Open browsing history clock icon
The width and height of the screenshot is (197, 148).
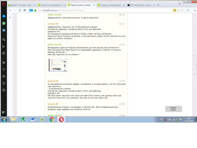tap(4, 83)
